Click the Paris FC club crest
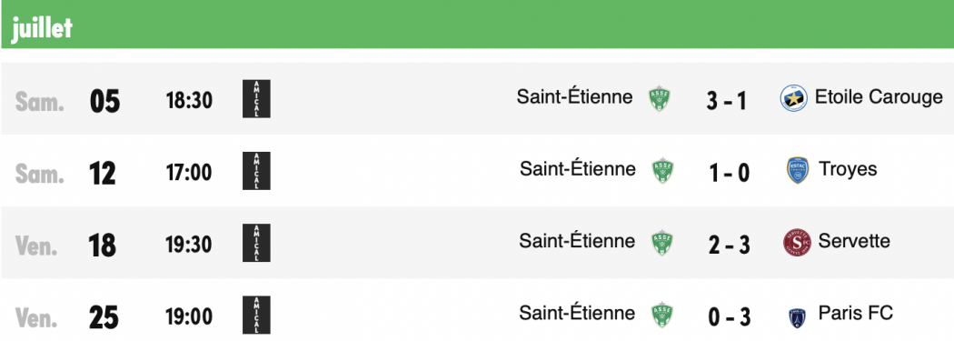This screenshot has width=954, height=341. [797, 316]
